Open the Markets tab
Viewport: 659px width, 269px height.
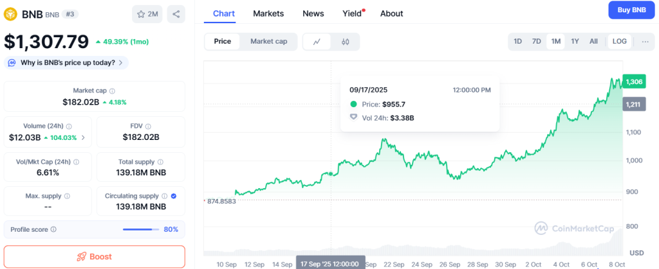[268, 13]
